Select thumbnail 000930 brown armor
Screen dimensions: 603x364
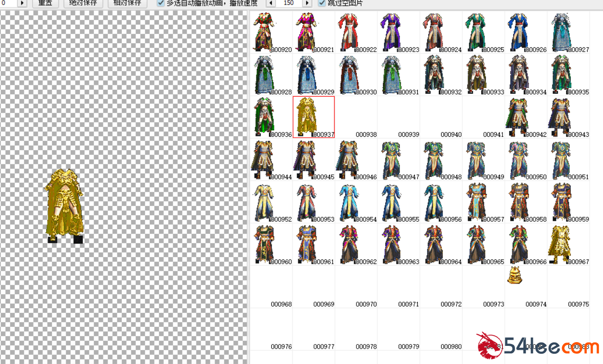click(x=356, y=74)
